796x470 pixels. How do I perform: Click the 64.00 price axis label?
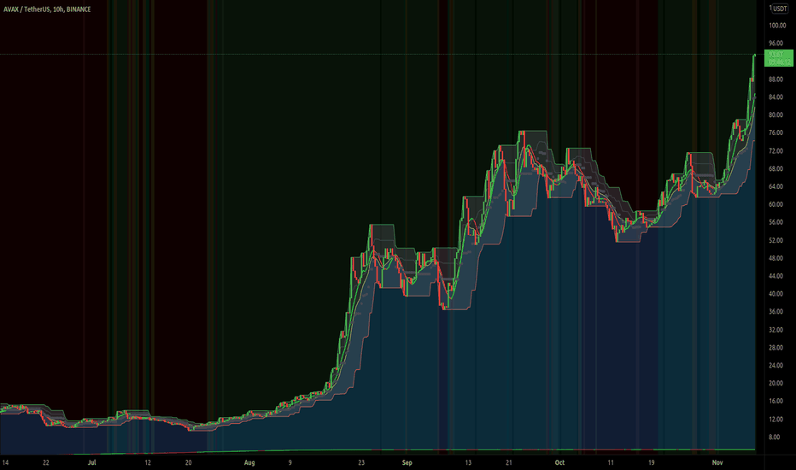point(776,186)
